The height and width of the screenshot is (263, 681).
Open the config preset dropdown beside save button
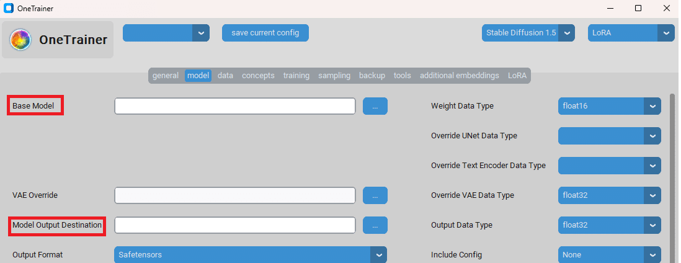[166, 33]
